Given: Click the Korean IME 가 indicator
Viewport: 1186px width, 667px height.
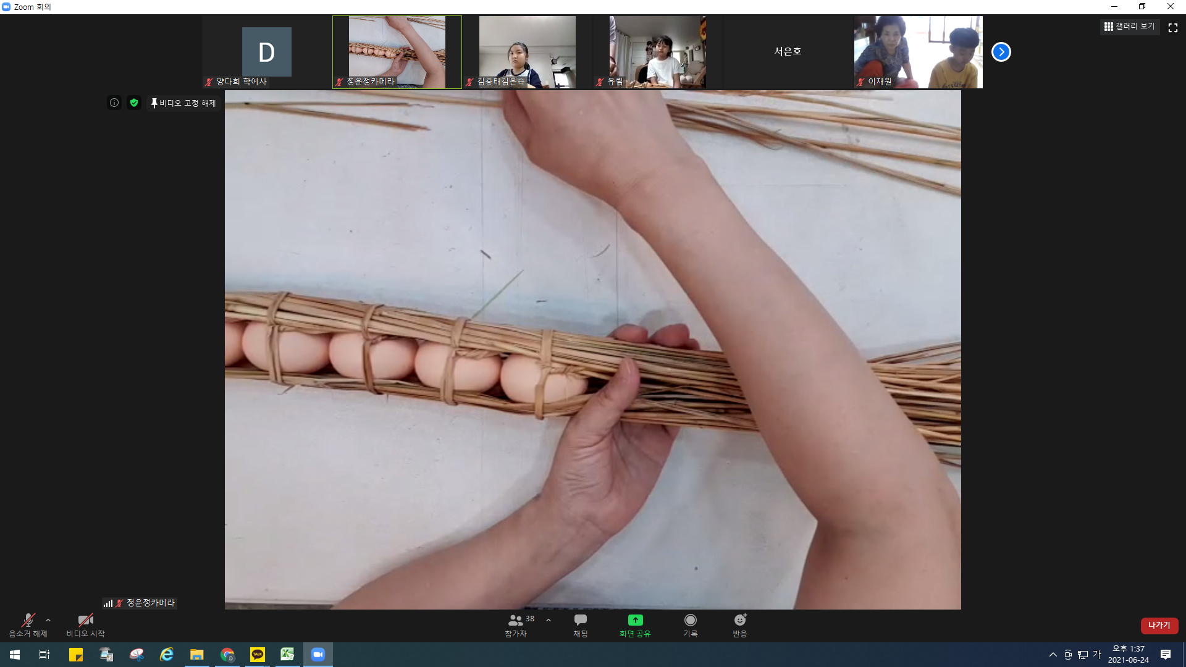Looking at the screenshot, I should [1097, 655].
